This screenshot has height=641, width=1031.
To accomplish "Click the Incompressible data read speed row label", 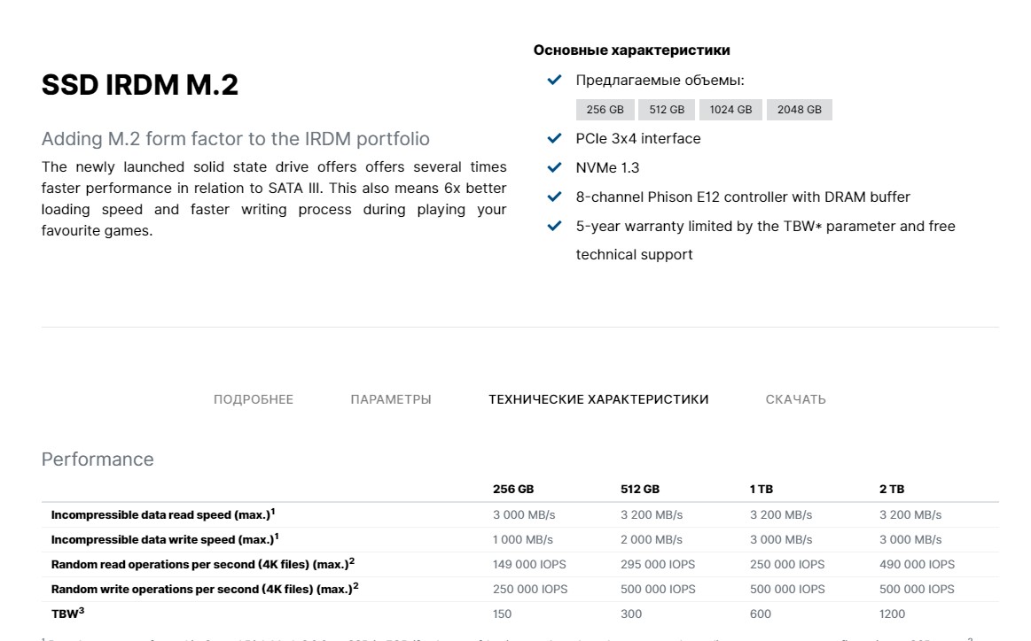I will [x=163, y=514].
